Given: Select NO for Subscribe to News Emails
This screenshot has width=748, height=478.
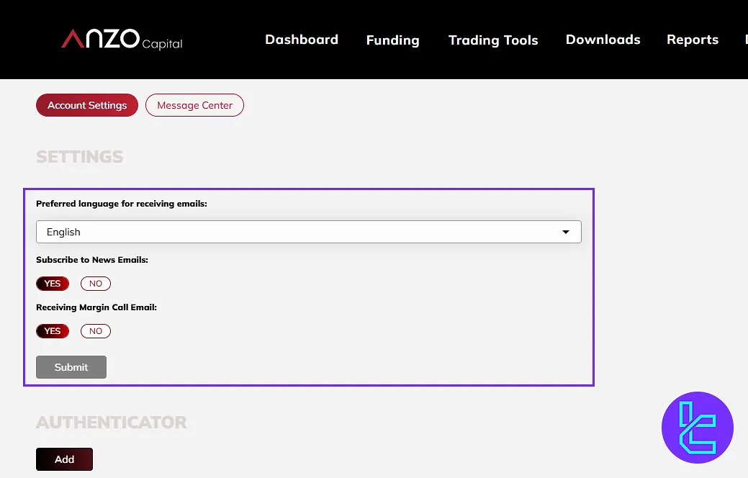Looking at the screenshot, I should coord(96,284).
